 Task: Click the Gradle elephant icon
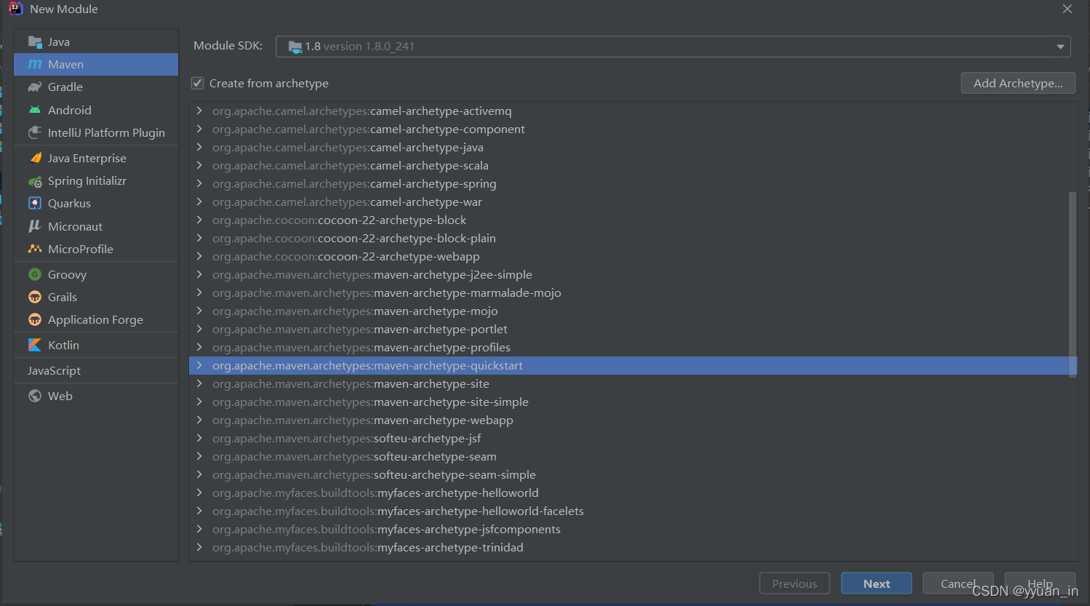click(x=35, y=87)
